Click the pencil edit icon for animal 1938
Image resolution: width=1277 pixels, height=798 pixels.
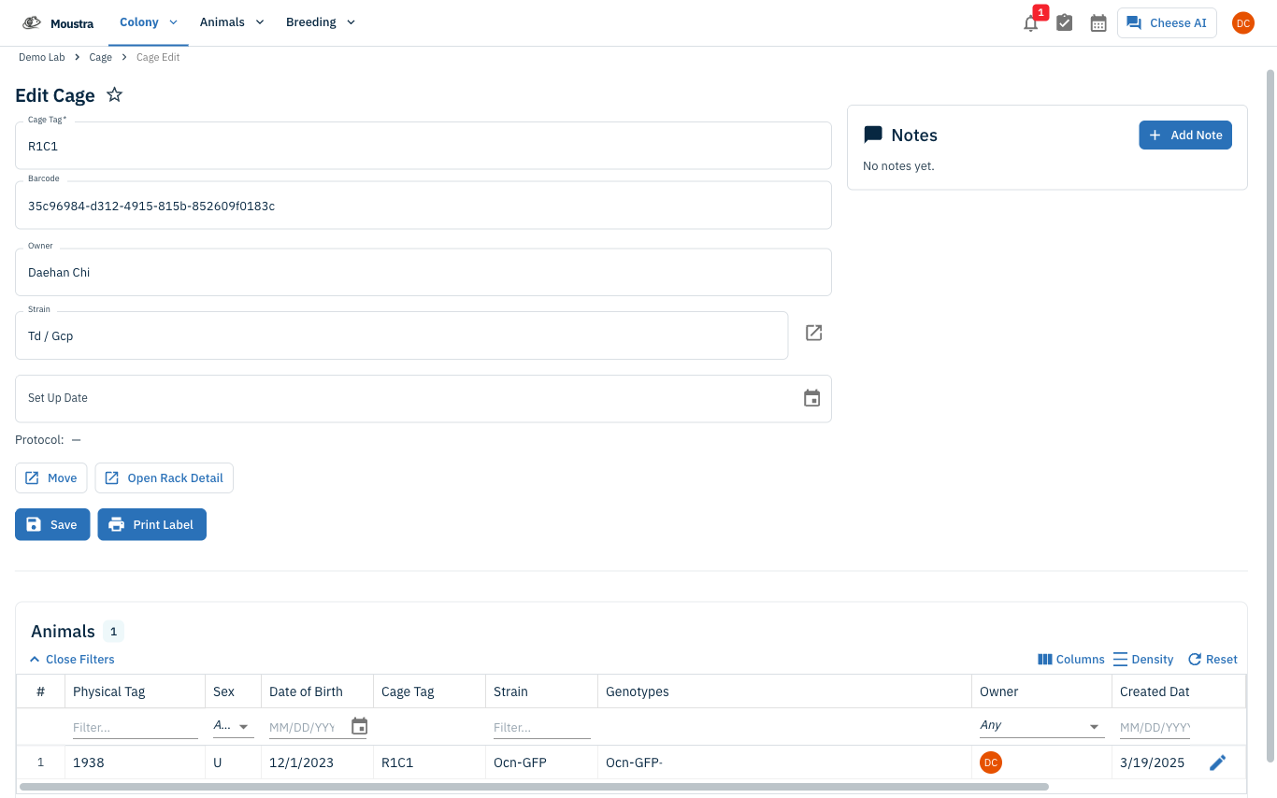tap(1217, 762)
